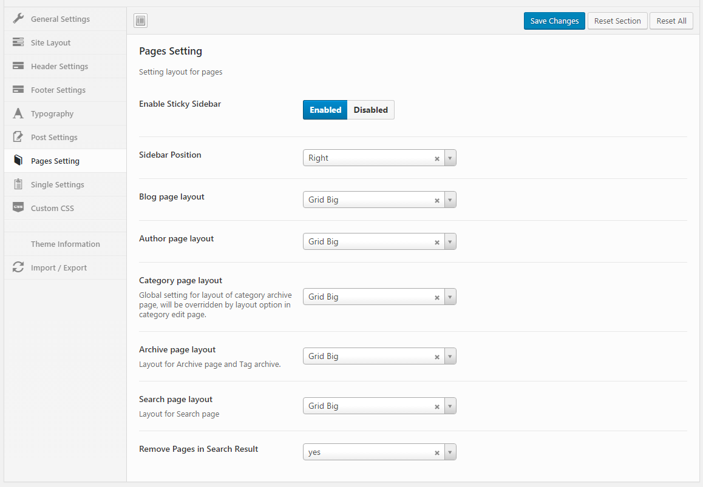This screenshot has width=703, height=487.
Task: Clear the Sidebar Position selection
Action: click(436, 158)
